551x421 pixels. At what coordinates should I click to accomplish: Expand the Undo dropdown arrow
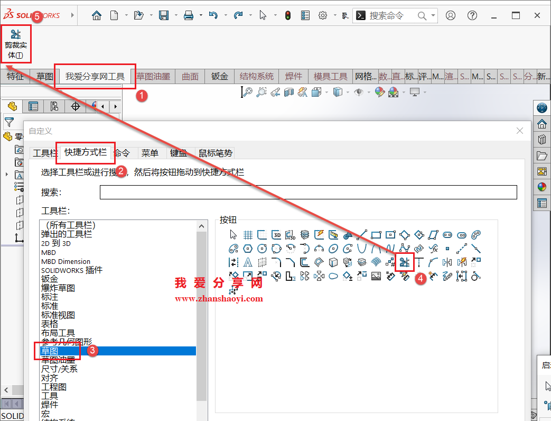coord(225,15)
